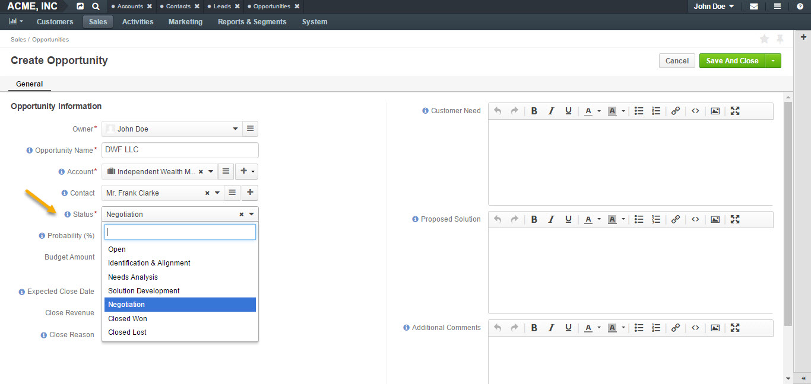
Task: Click the Cancel button
Action: tap(677, 60)
